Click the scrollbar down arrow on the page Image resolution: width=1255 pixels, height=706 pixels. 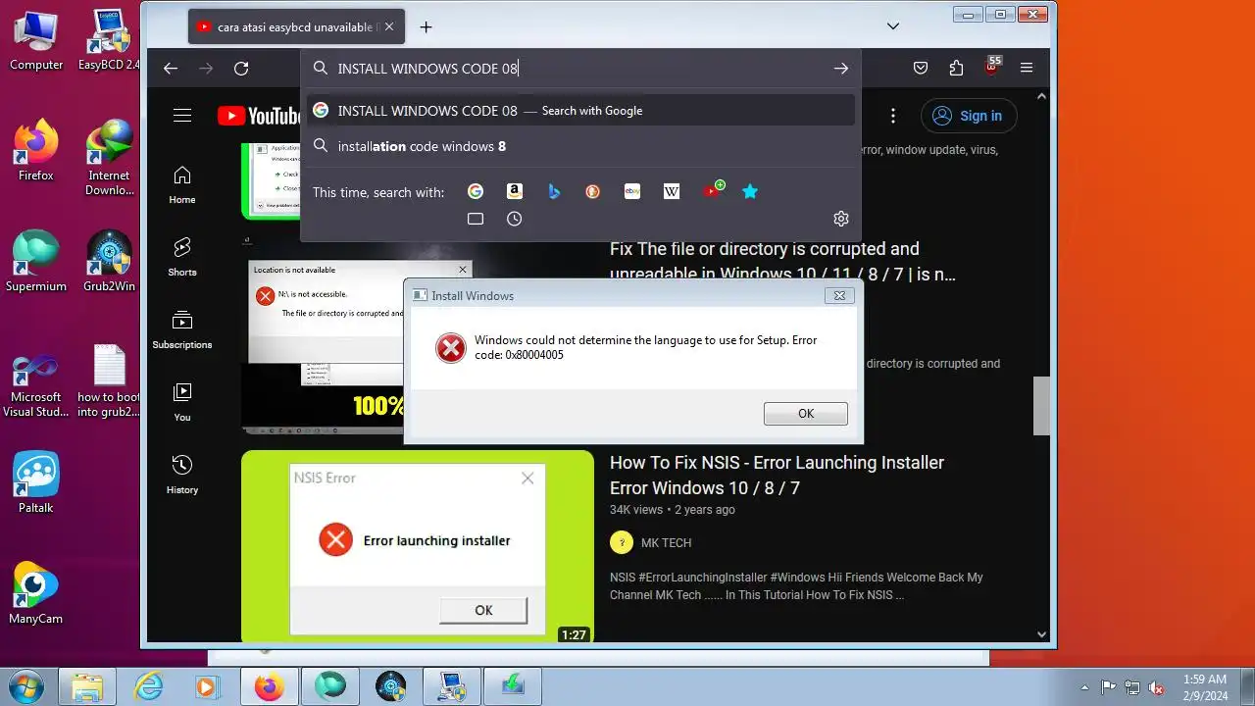point(1041,634)
